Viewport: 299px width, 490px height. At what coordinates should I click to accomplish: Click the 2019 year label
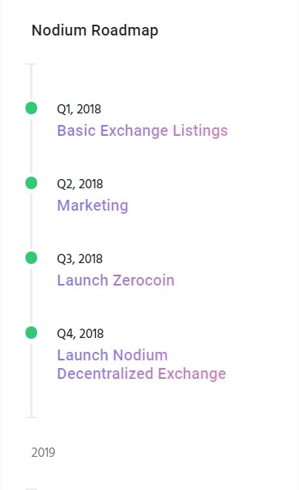(x=43, y=452)
